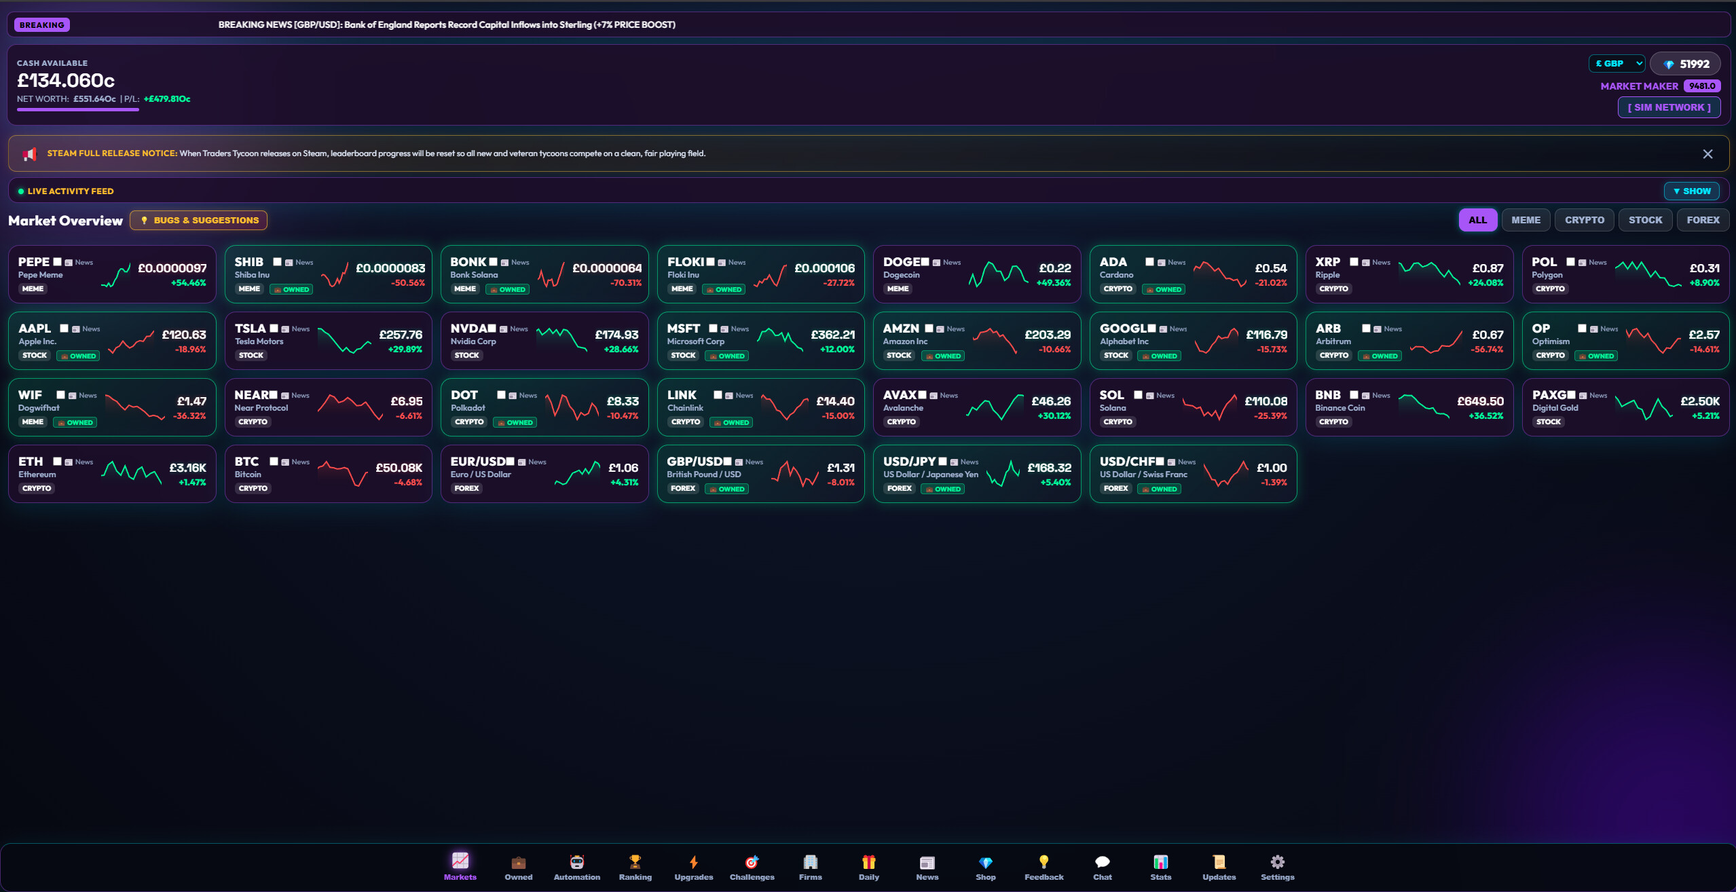Open the Stats bar chart icon
This screenshot has height=892, width=1736.
tap(1160, 862)
